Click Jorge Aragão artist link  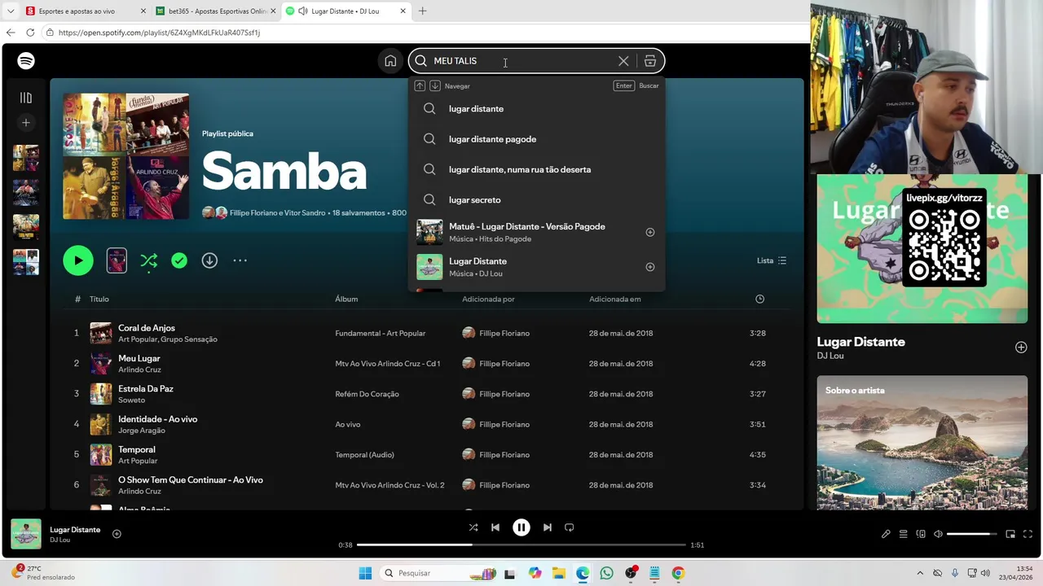[142, 431]
